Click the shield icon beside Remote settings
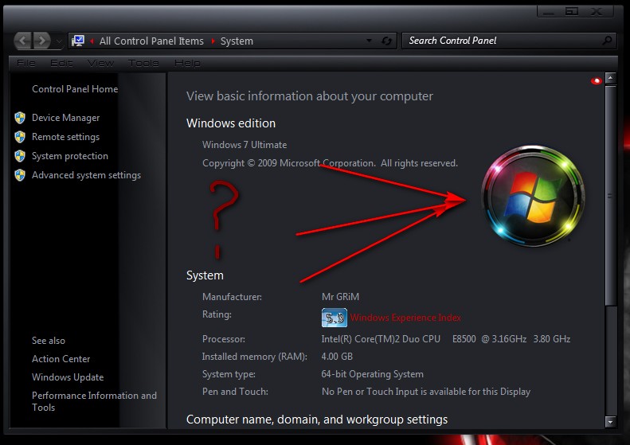 20,137
